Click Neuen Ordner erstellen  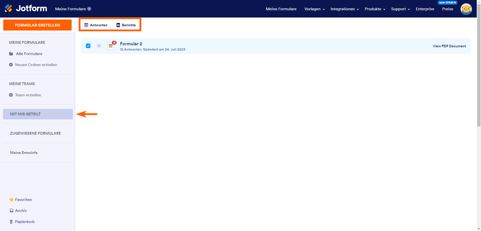click(33, 65)
